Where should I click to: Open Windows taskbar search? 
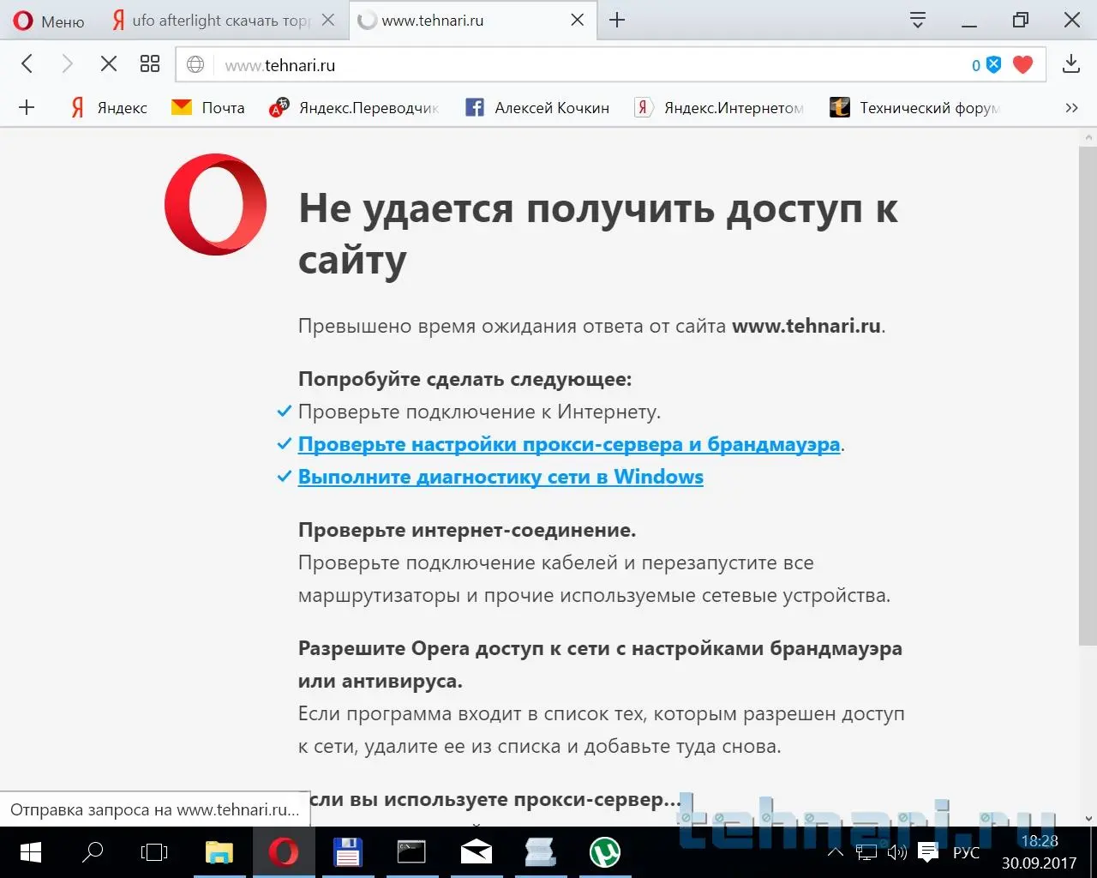click(x=93, y=852)
